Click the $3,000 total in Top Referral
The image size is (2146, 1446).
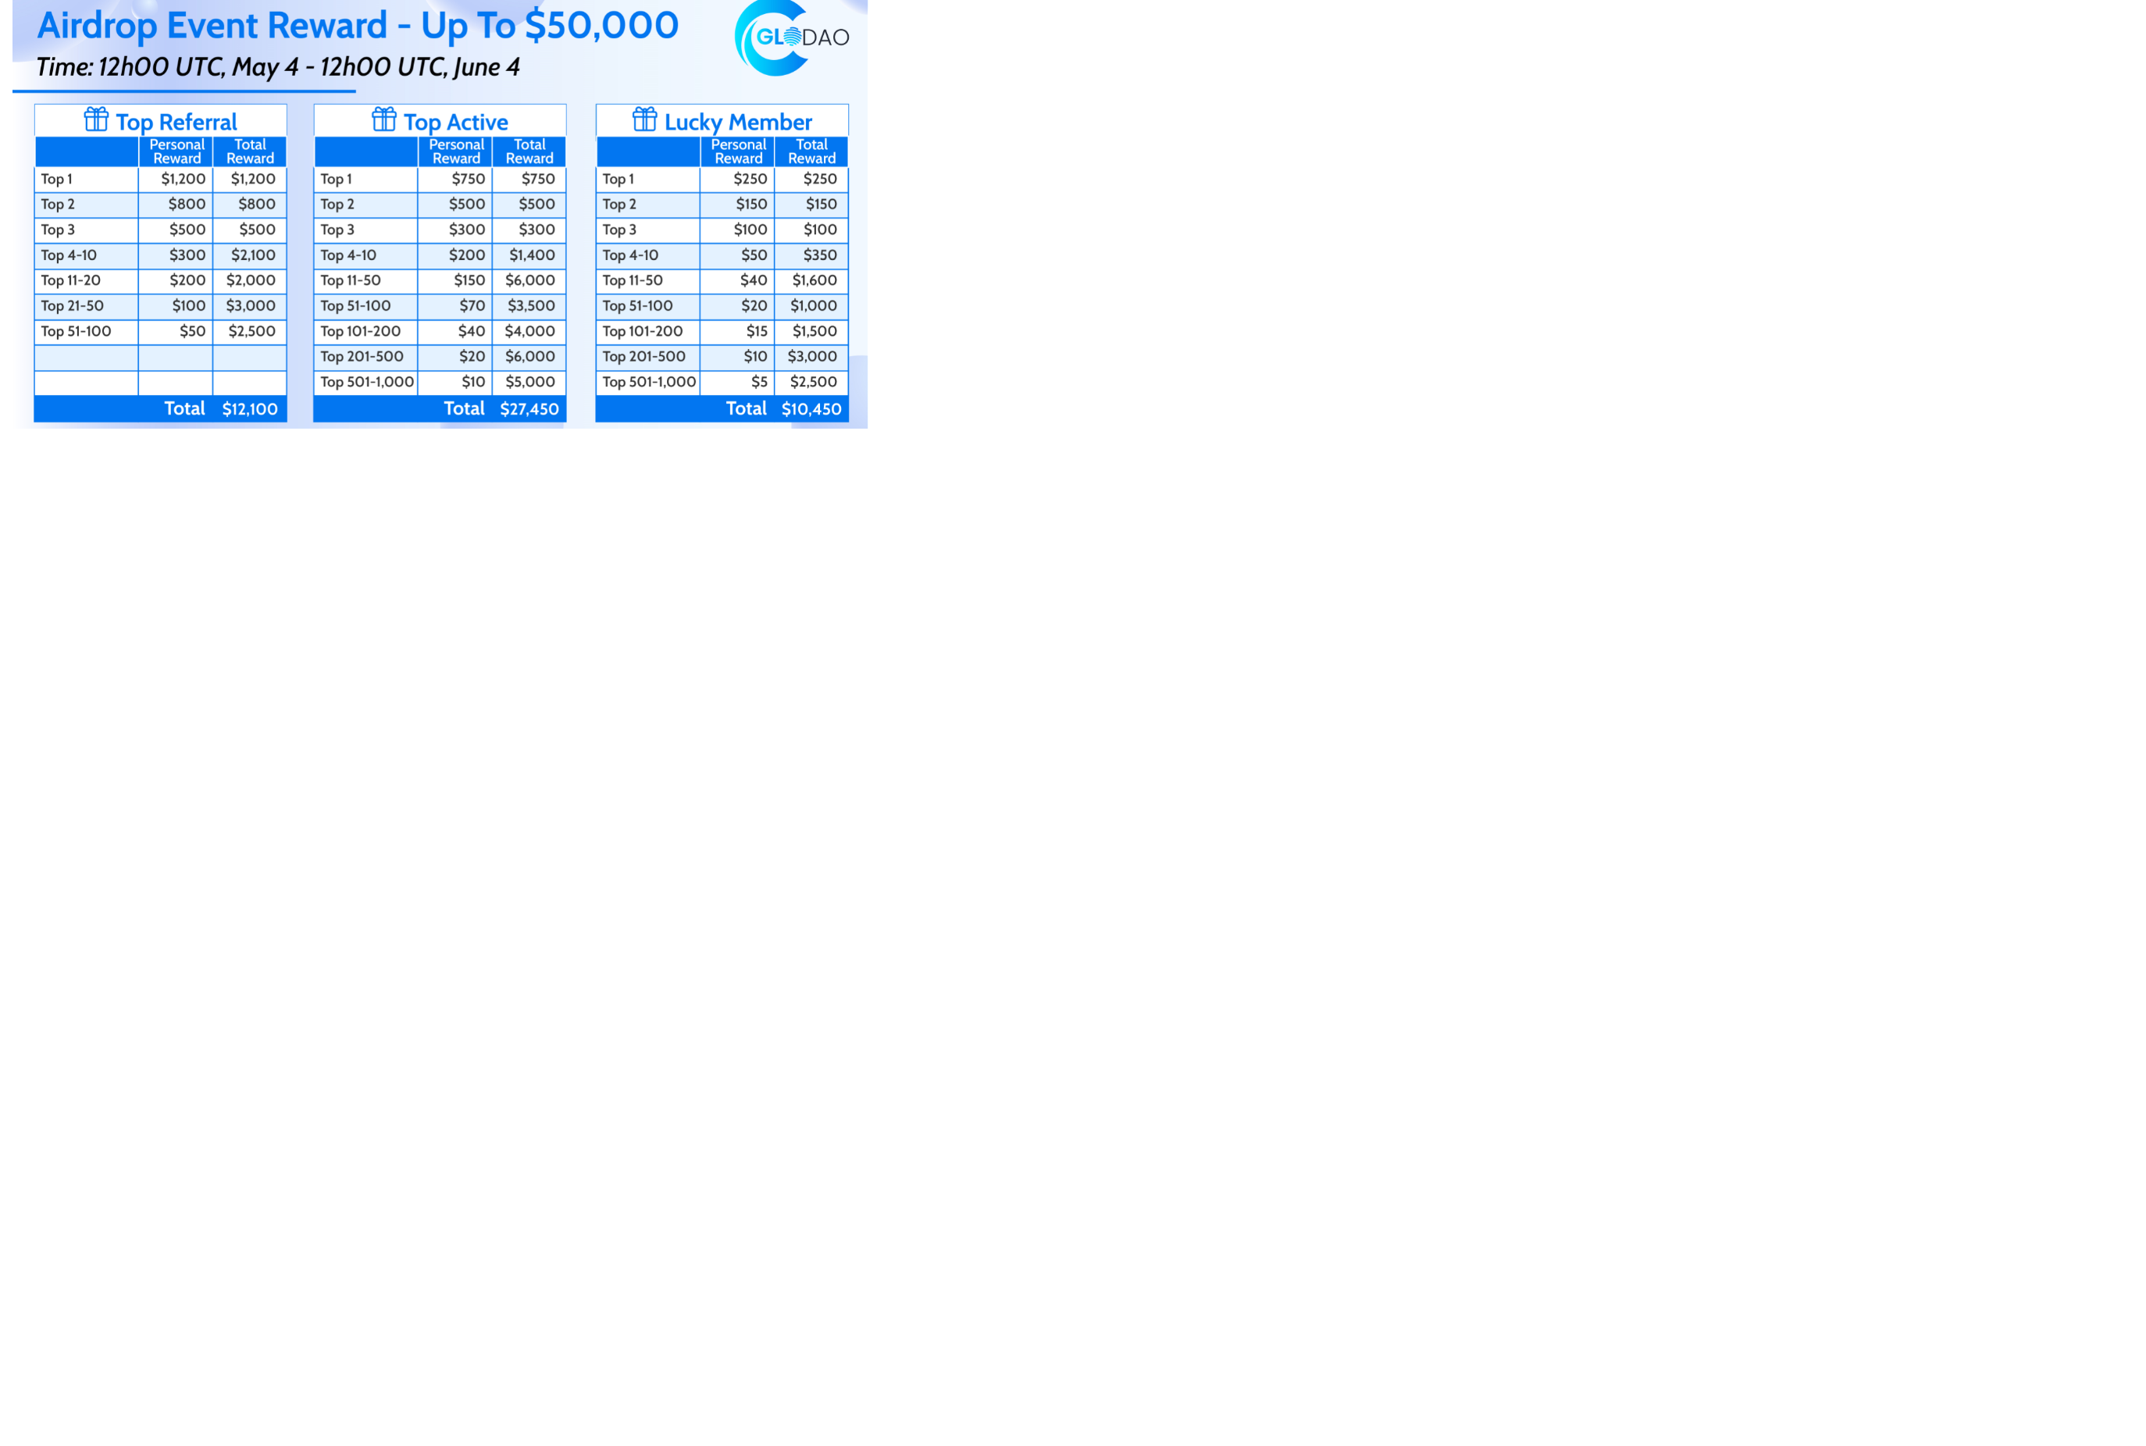[251, 306]
